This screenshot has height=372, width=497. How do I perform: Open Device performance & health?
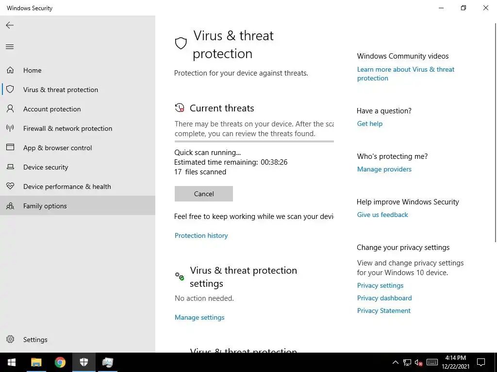78,186
